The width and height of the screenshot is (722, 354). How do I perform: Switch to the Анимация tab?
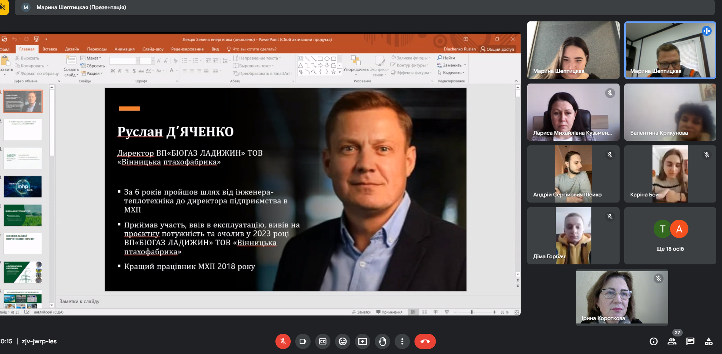[x=125, y=49]
